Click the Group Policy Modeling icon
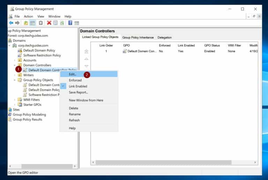 10,115
